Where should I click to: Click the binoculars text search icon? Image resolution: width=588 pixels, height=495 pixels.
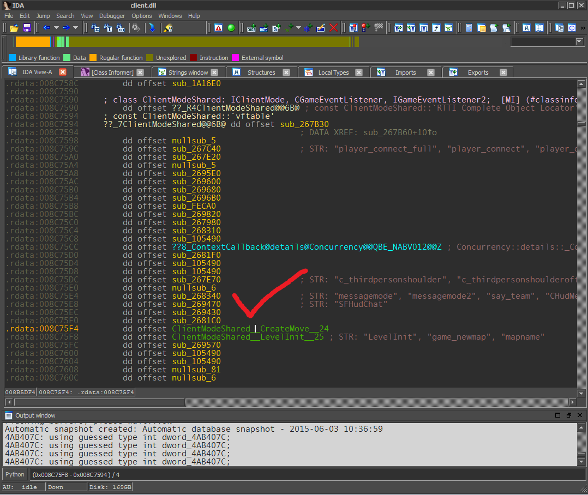108,28
